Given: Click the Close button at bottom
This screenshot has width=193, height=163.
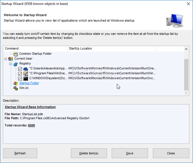Looking at the screenshot, I should (171, 153).
